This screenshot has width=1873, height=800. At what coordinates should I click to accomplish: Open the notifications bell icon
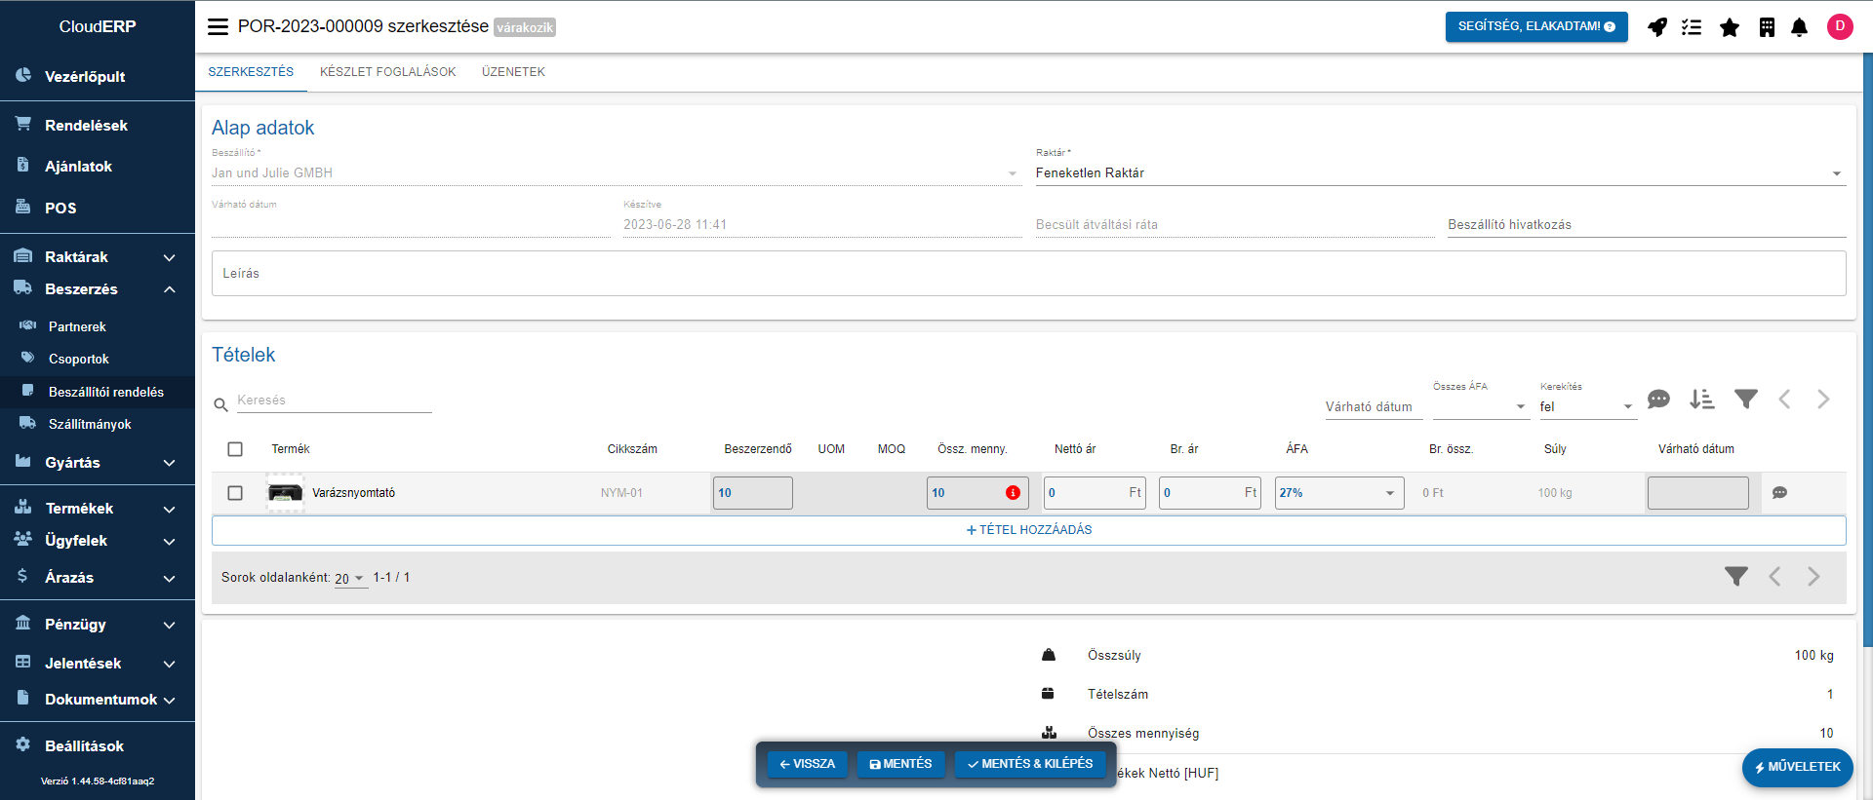point(1799,27)
